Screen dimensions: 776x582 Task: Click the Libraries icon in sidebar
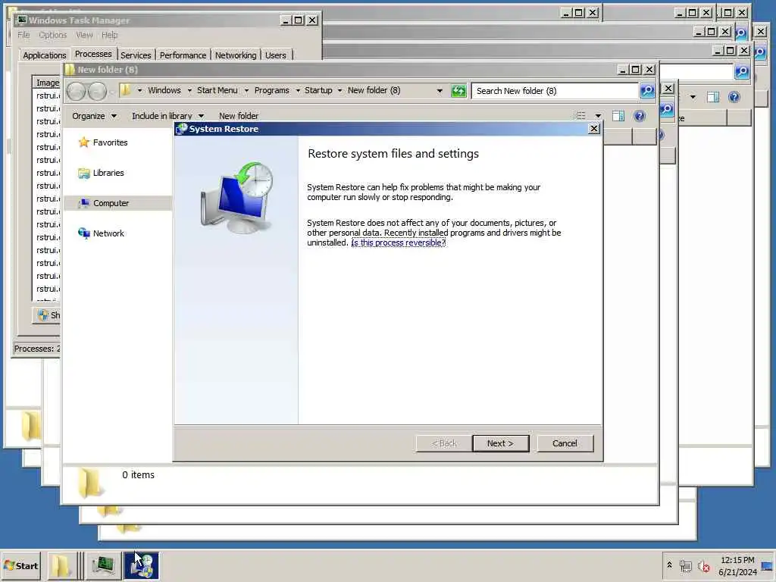coord(84,173)
